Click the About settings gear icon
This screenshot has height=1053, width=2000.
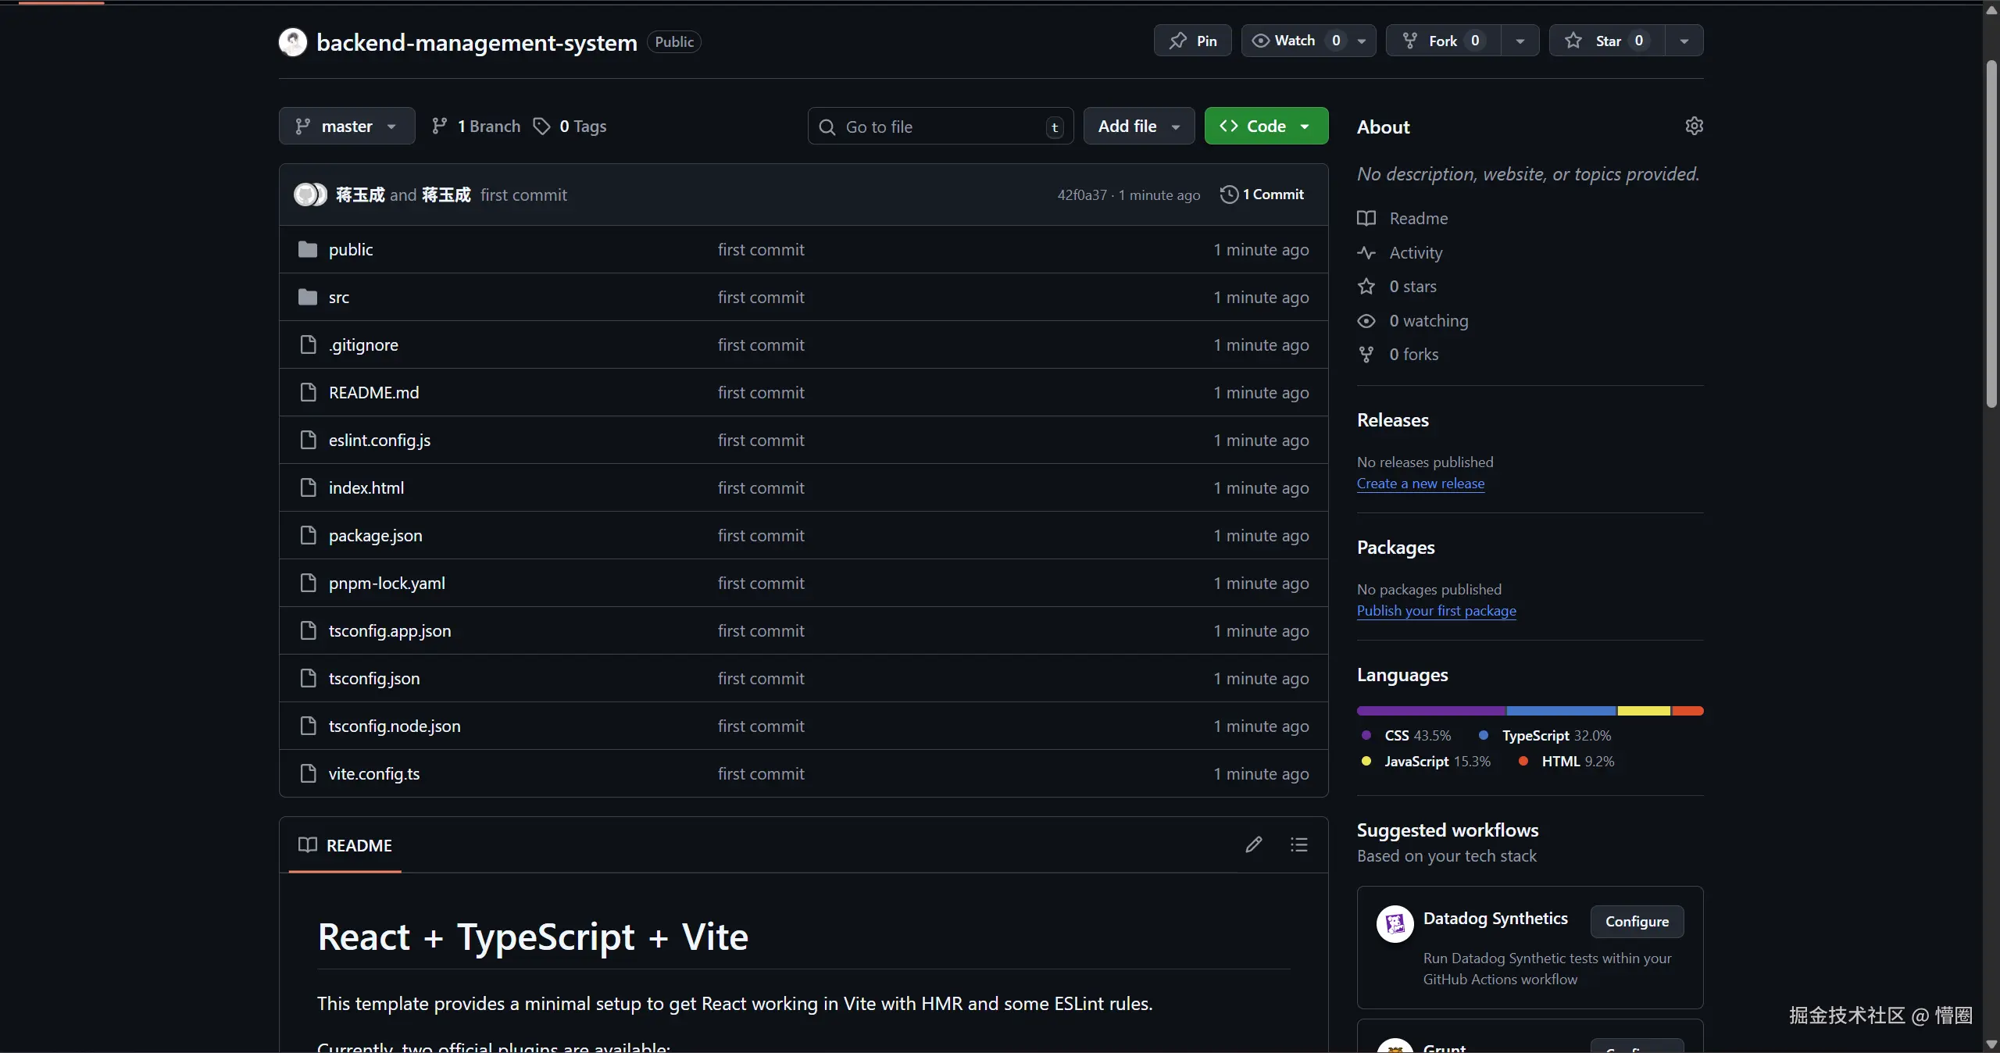pos(1694,126)
